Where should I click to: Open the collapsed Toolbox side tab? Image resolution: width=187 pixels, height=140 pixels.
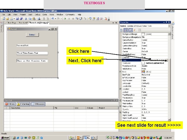tap(2, 27)
